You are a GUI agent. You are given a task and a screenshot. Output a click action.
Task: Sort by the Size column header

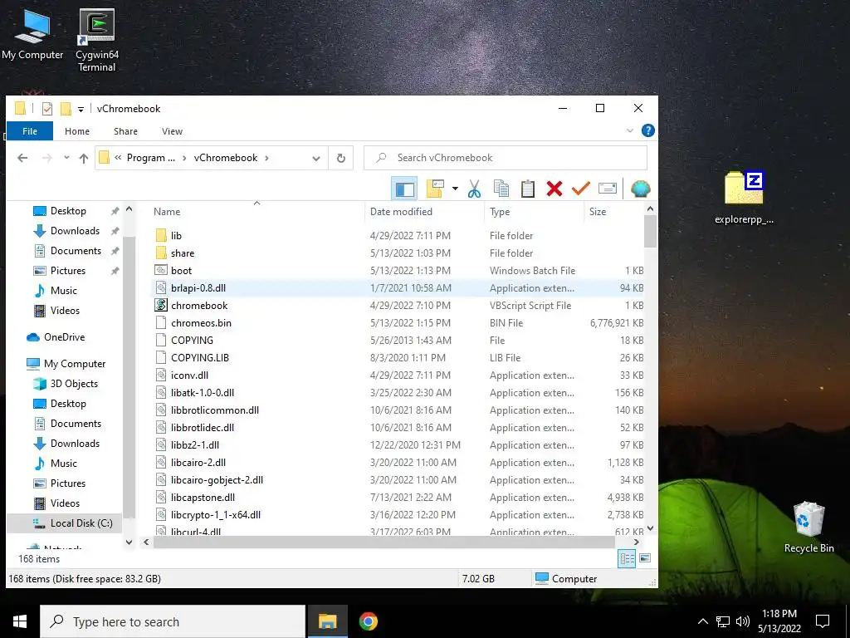pyautogui.click(x=614, y=212)
